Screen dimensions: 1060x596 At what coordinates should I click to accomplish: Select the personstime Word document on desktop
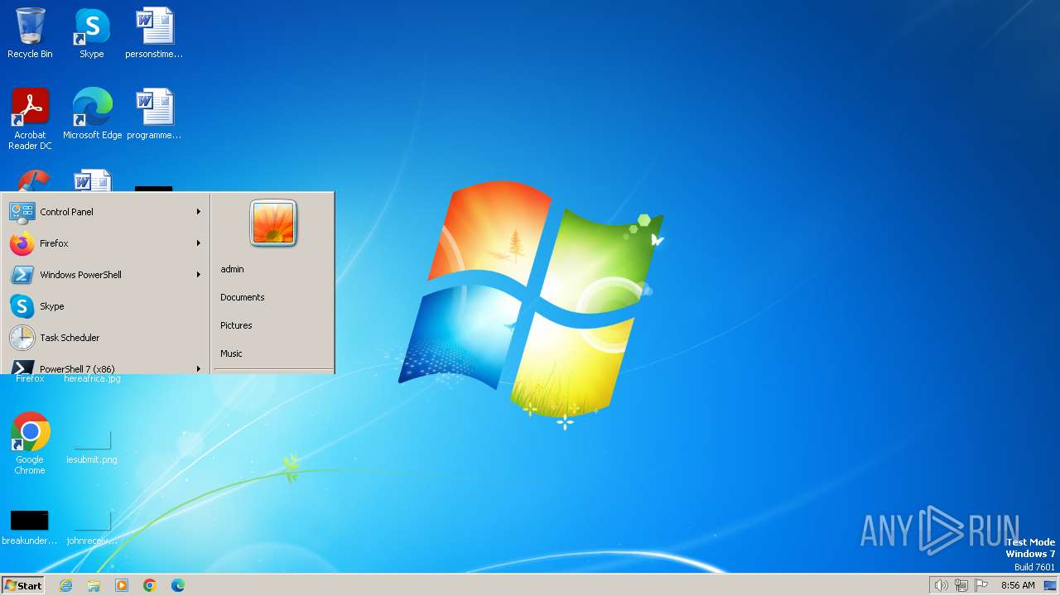click(x=154, y=33)
